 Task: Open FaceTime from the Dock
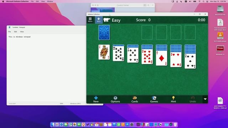tap(79, 124)
